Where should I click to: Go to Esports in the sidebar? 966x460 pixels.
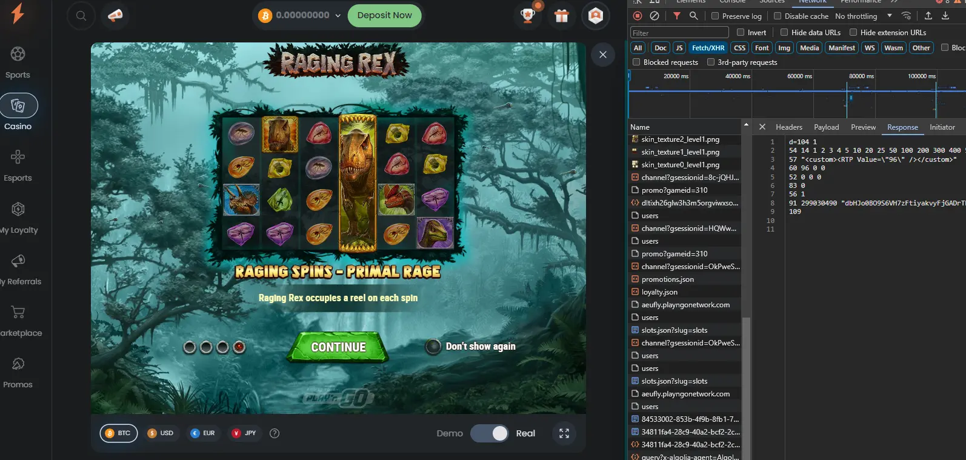[18, 165]
